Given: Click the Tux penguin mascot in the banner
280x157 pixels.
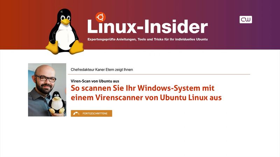Looking at the screenshot, I should (64, 31).
